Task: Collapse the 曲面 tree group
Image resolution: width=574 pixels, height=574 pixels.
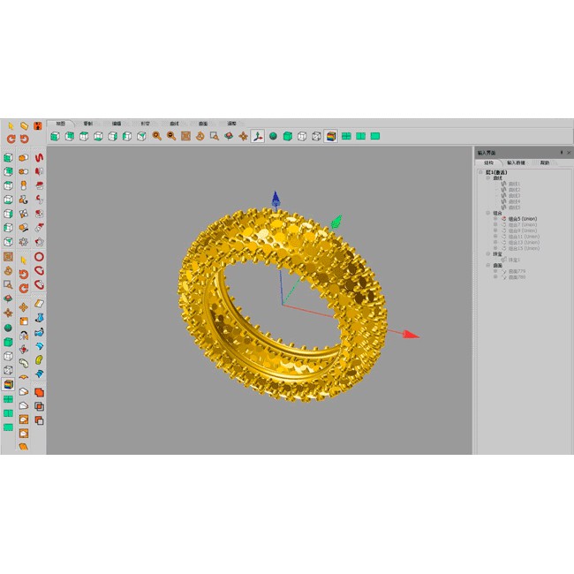Action: tap(488, 265)
